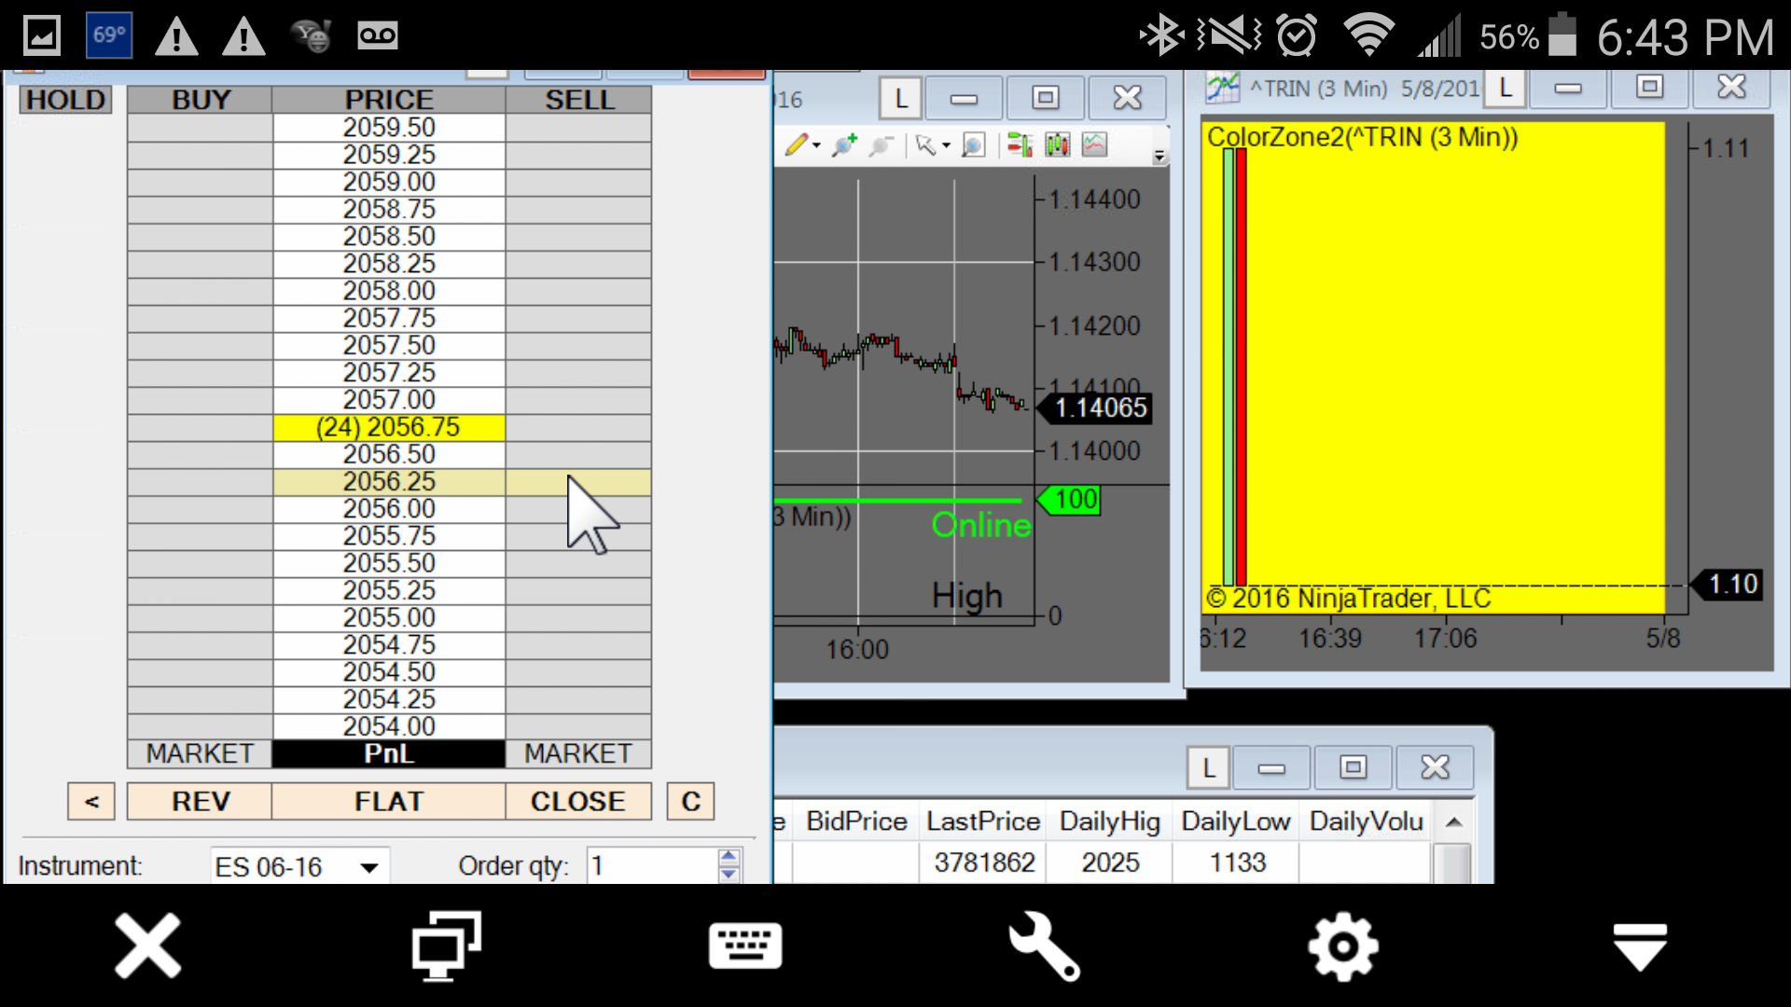The height and width of the screenshot is (1007, 1791).
Task: Toggle the L link button on TRIN chart
Action: (1505, 89)
